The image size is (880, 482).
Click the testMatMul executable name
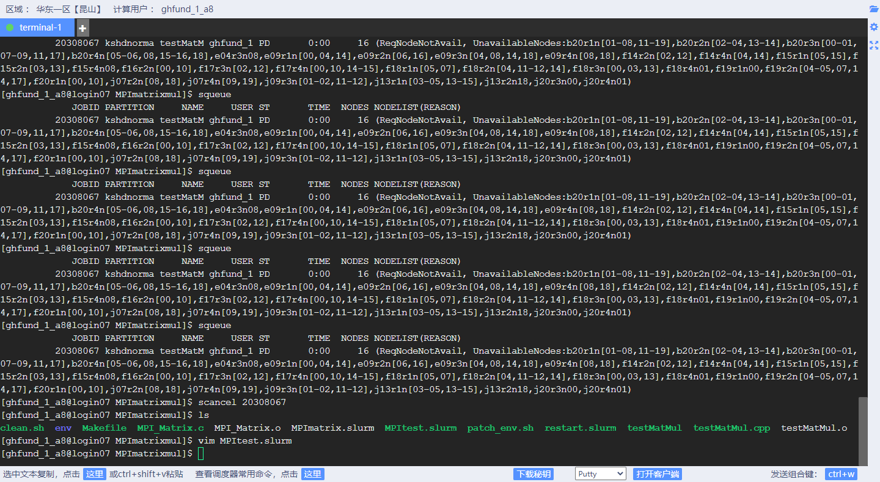tap(654, 428)
